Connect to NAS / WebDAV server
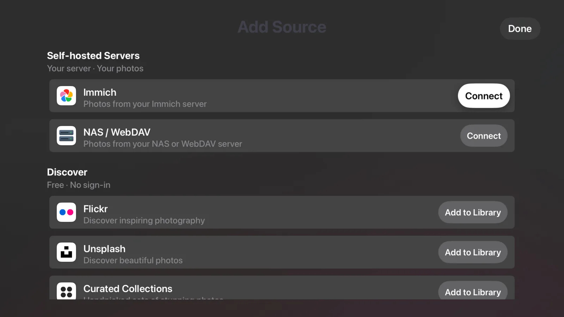This screenshot has height=317, width=564. pos(484,136)
